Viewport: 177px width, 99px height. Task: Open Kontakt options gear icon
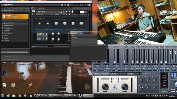click(x=65, y=5)
